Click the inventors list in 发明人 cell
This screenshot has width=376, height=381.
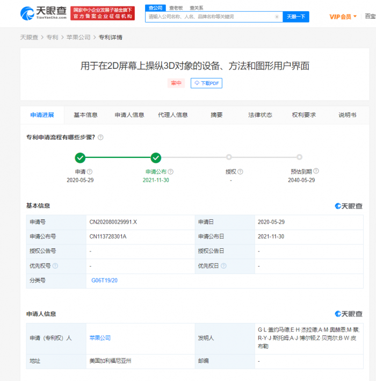click(309, 338)
